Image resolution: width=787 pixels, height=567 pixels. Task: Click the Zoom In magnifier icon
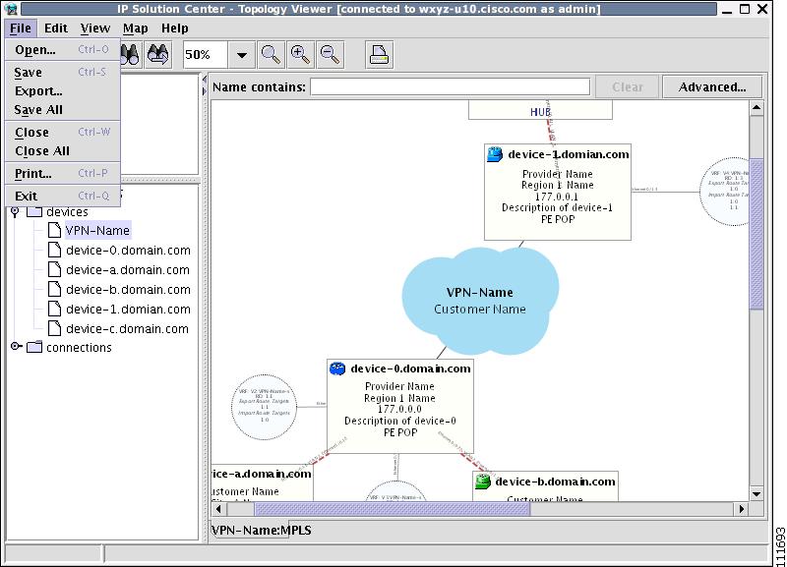coord(300,55)
